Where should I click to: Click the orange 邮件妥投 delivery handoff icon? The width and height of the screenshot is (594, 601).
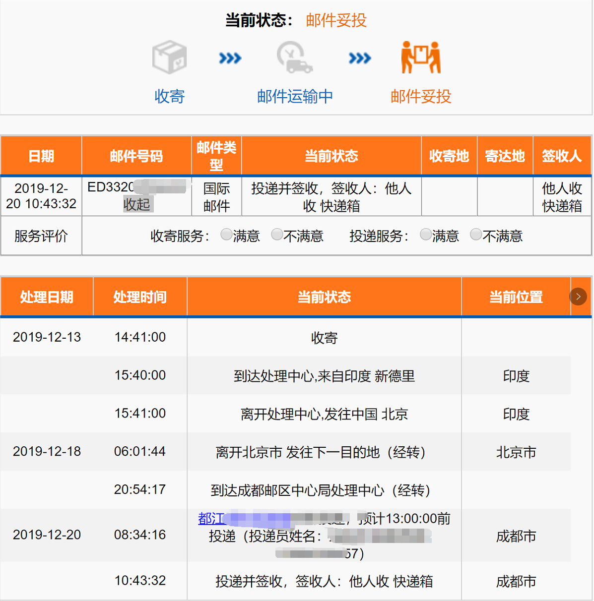pyautogui.click(x=421, y=58)
